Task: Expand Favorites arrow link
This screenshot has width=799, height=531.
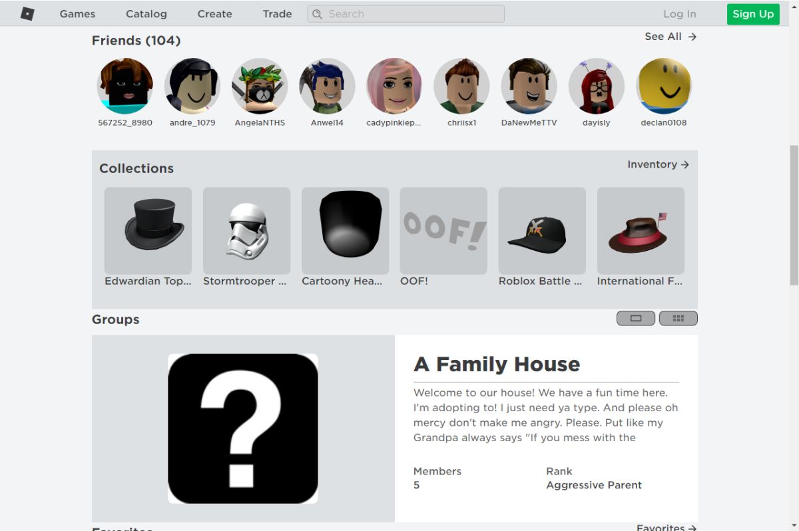Action: (x=666, y=527)
